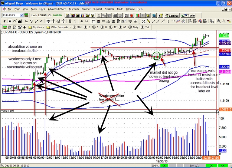Click the Sym 1/1 status bar entry
Image resolution: width=232 pixels, height=168 pixels.
194,165
